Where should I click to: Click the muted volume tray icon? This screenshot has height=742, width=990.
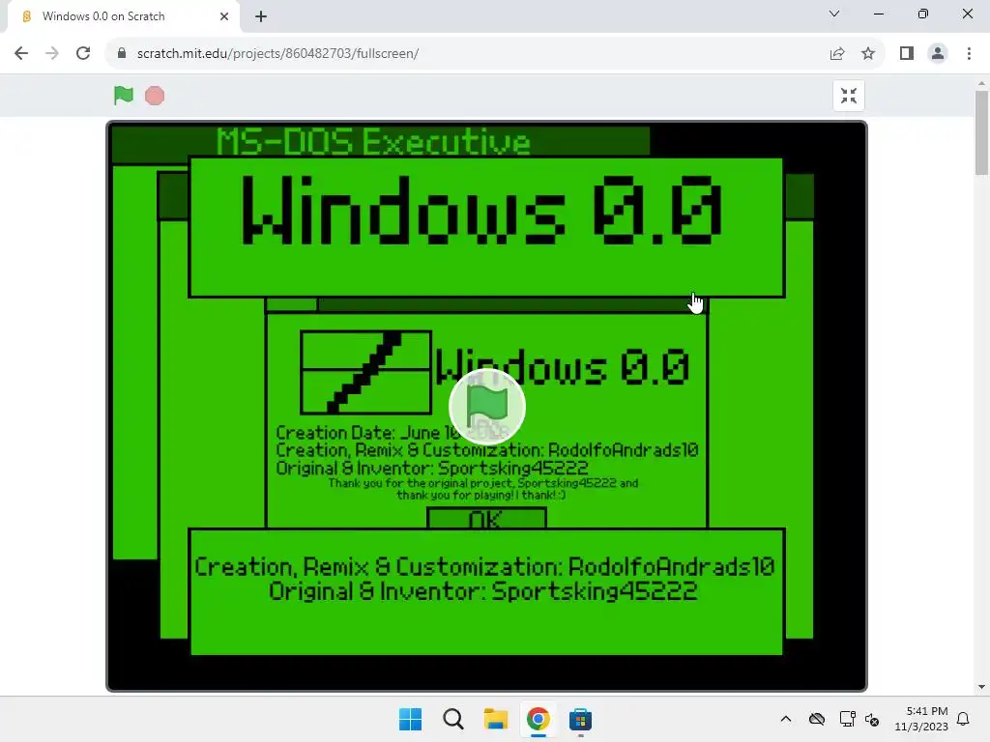pos(872,719)
